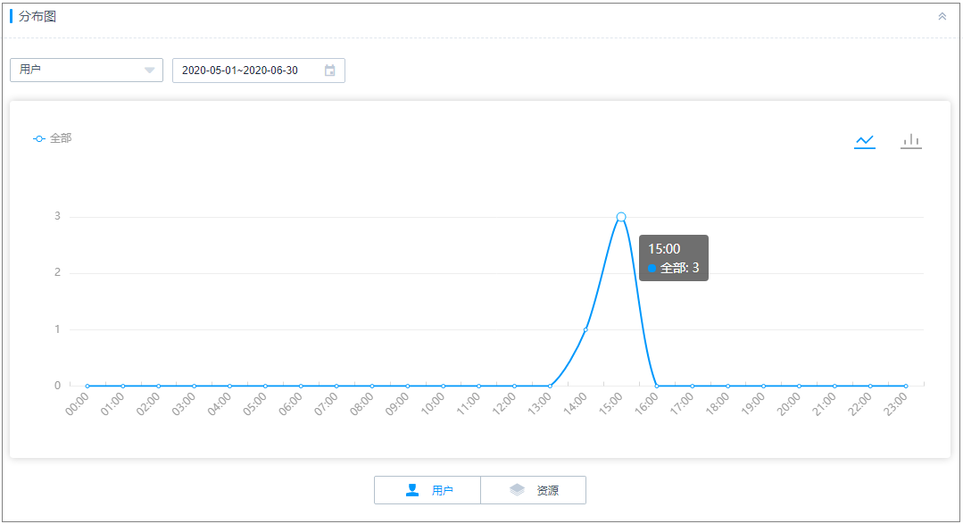Switch to bar chart view icon
The width and height of the screenshot is (963, 524).
pyautogui.click(x=911, y=141)
